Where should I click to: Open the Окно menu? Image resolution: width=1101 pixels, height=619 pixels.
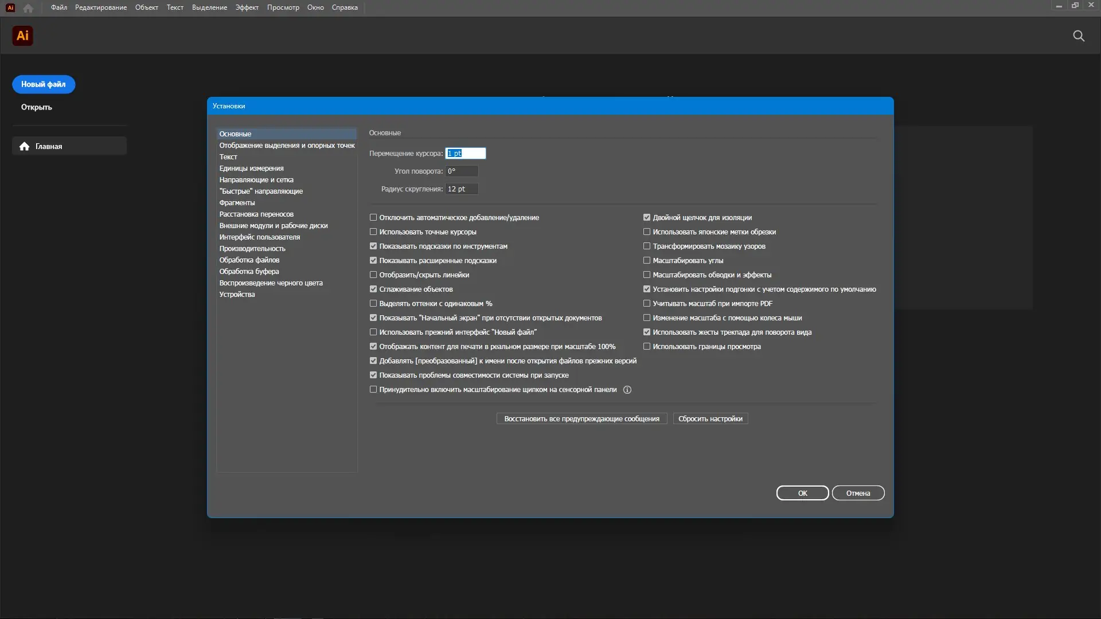click(315, 7)
